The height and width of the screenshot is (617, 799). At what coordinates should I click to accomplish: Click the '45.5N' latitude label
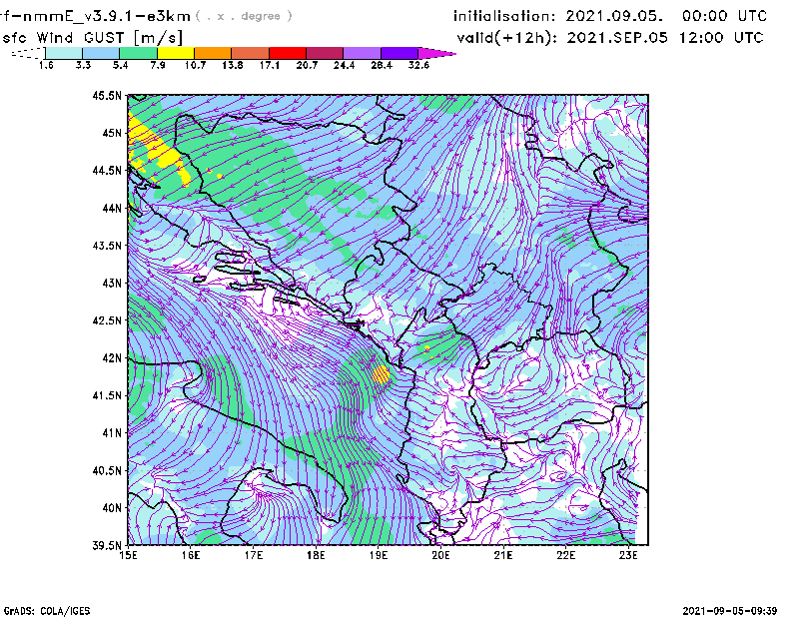pyautogui.click(x=107, y=95)
